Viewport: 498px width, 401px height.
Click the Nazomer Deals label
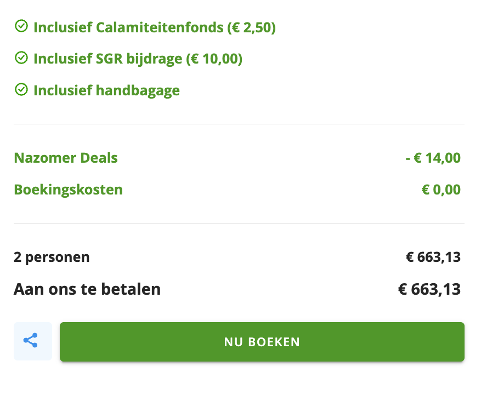(x=66, y=158)
